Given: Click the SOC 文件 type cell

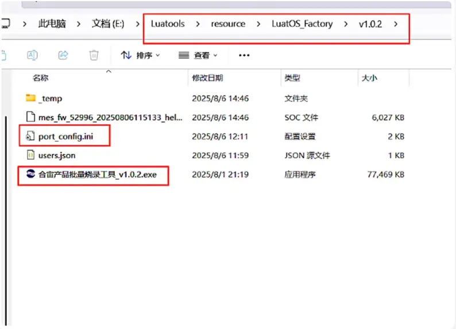Looking at the screenshot, I should point(302,117).
